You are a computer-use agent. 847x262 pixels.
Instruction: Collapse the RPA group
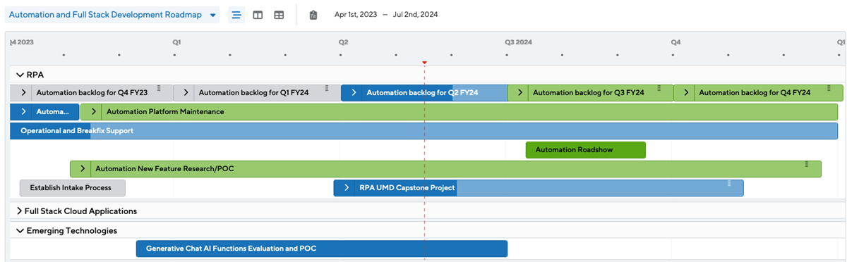[20, 75]
